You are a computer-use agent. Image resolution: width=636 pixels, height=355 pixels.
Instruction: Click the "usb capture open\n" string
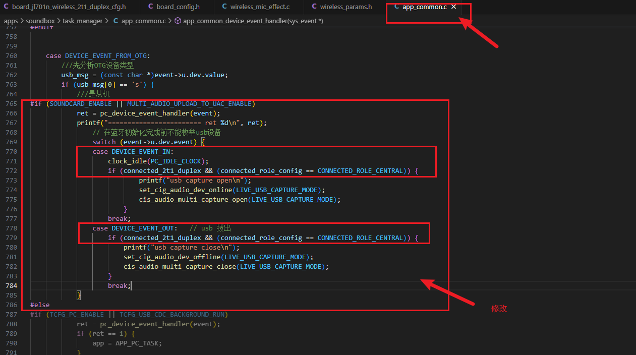click(204, 181)
